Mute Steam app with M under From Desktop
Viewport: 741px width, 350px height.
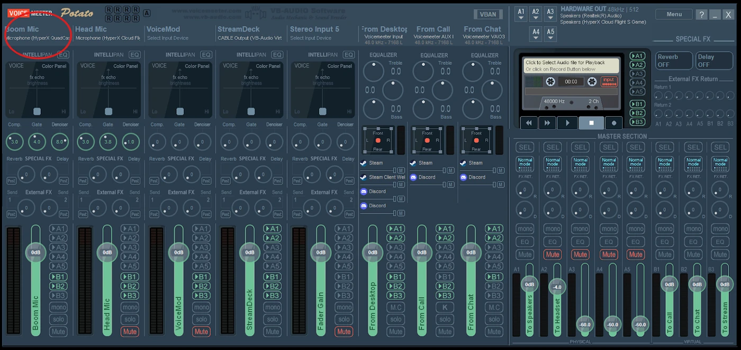[x=401, y=171]
